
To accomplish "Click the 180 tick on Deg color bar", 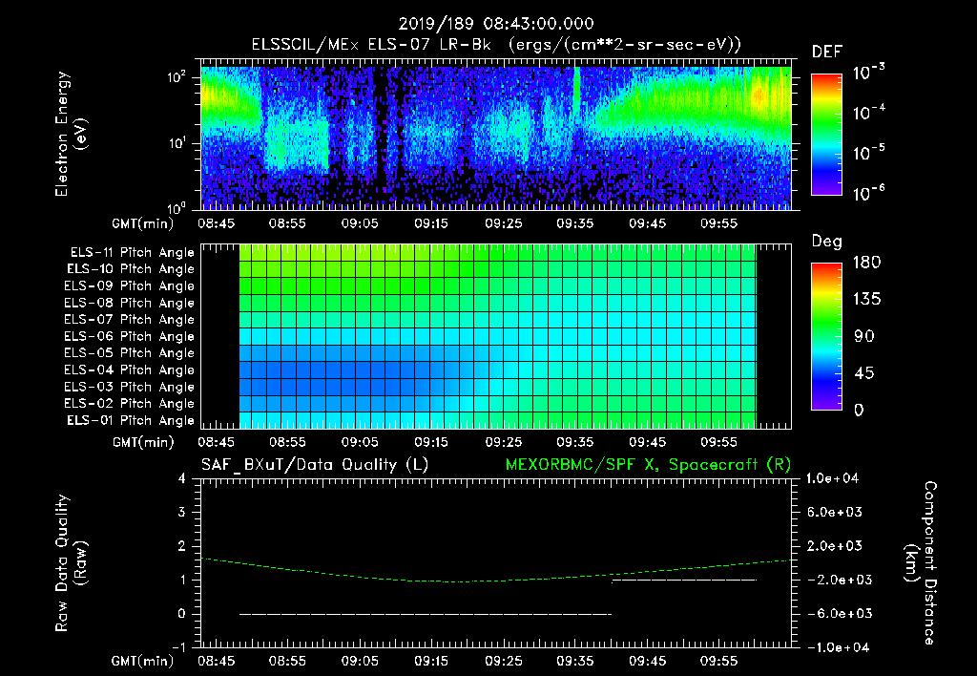I will coord(866,263).
